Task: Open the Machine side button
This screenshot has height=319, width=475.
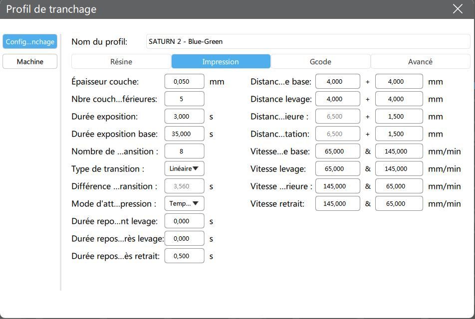Action: pyautogui.click(x=30, y=61)
